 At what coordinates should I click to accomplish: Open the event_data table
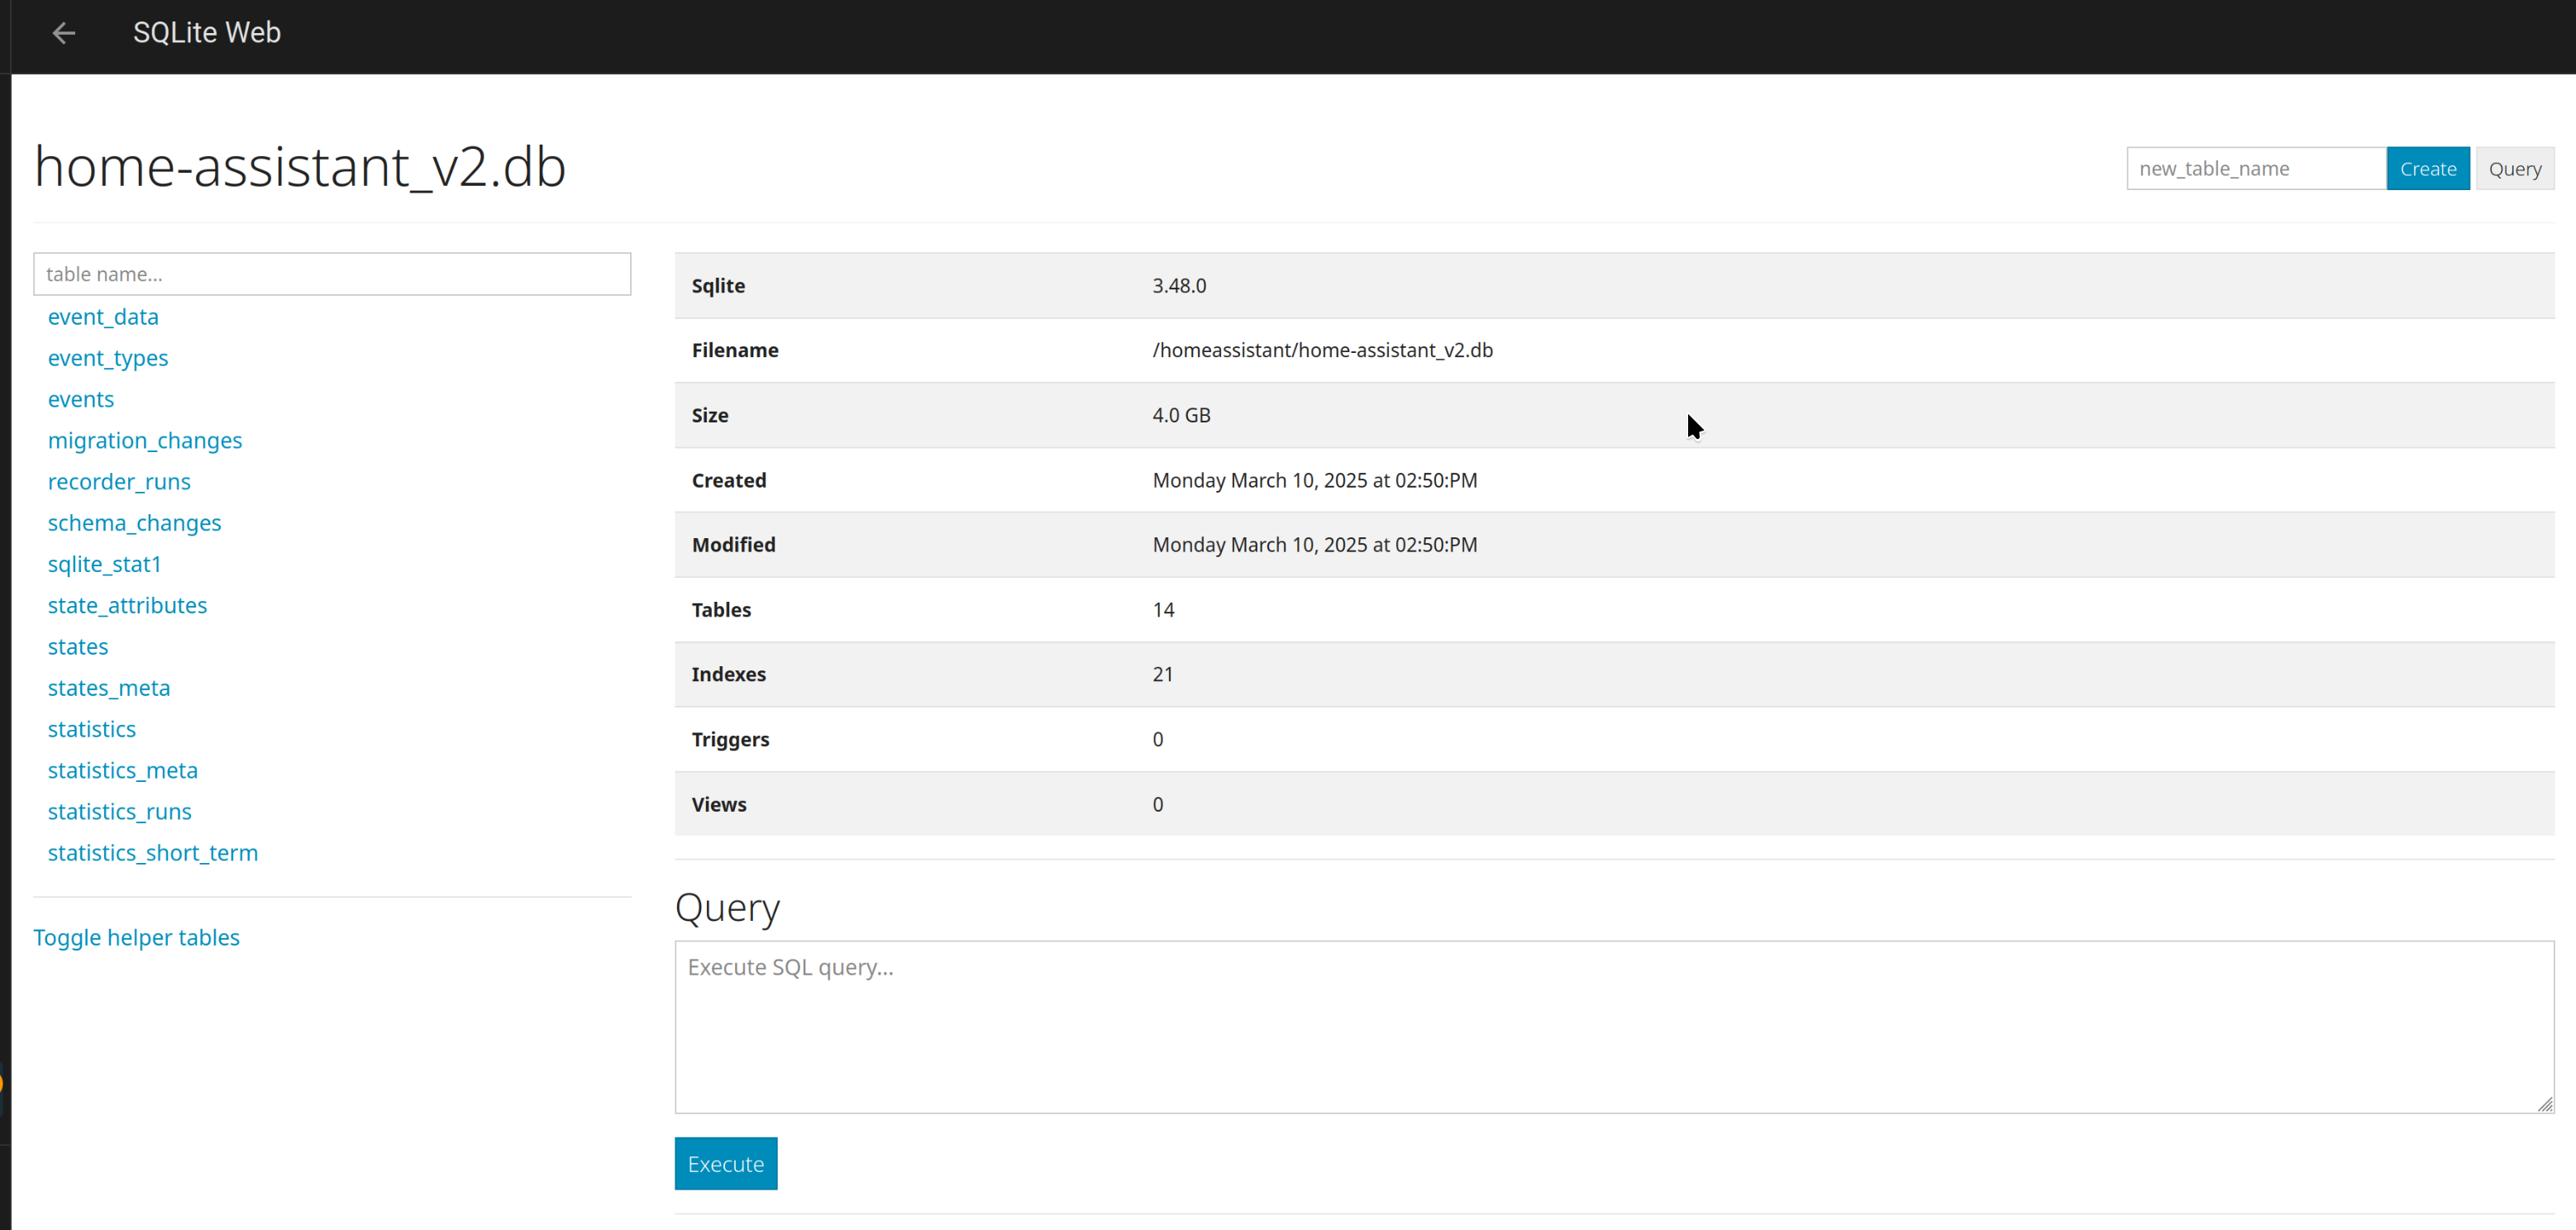coord(103,316)
